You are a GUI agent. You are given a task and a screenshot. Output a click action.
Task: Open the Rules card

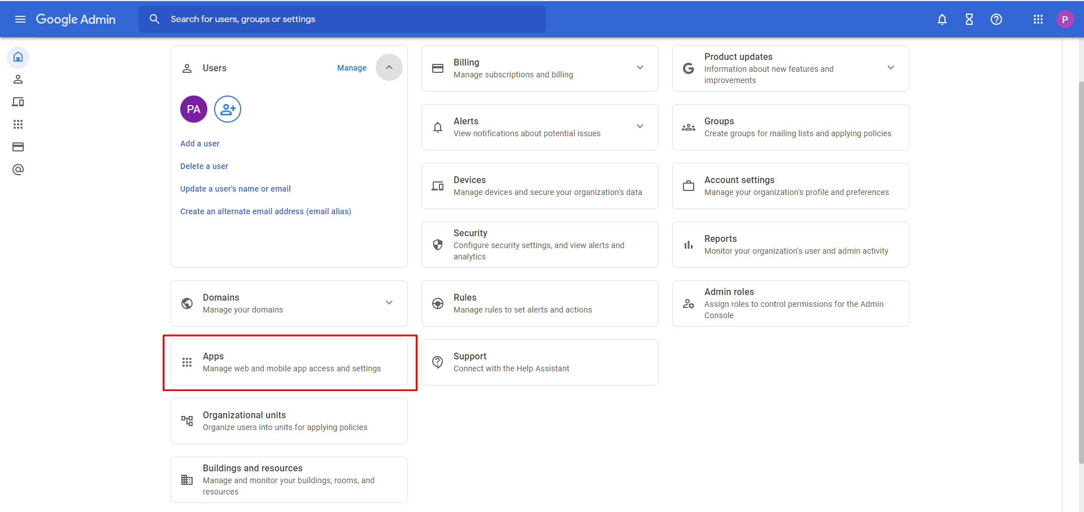[540, 303]
